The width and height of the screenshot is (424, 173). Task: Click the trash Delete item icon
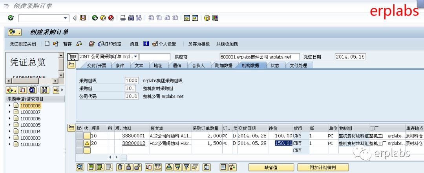pyautogui.click(x=121, y=167)
